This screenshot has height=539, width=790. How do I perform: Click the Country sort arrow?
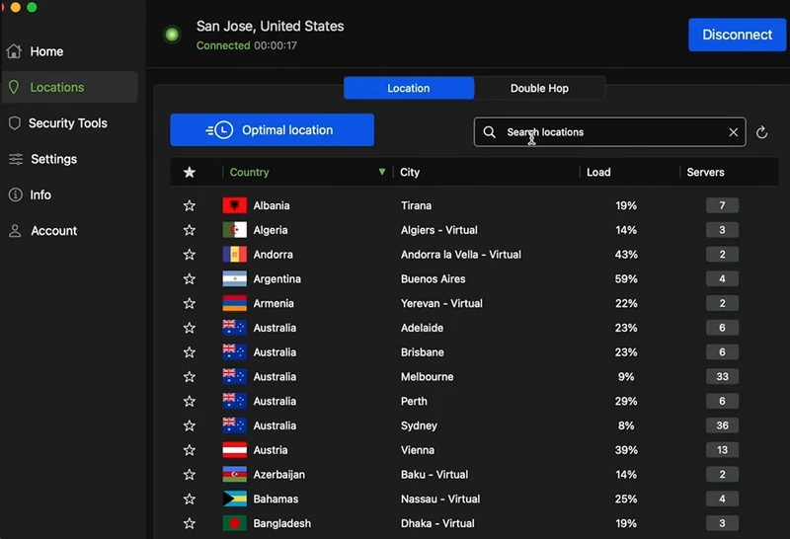tap(382, 172)
